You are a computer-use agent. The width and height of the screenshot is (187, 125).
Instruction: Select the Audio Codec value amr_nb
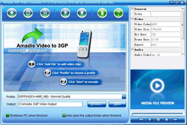[x=165, y=55]
